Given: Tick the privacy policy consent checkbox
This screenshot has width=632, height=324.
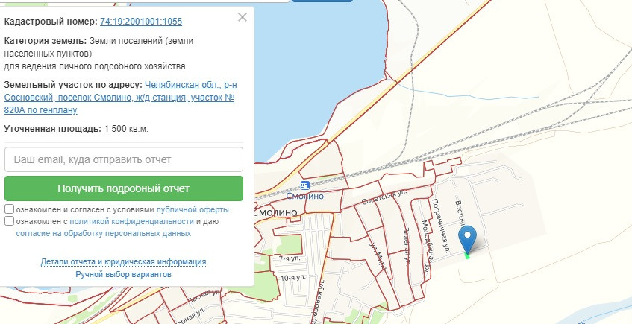Looking at the screenshot, I should 9,221.
